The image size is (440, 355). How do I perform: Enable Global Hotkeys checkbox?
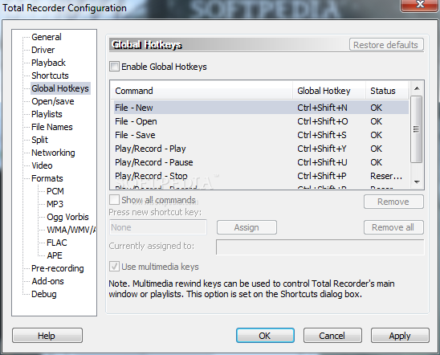(x=114, y=67)
